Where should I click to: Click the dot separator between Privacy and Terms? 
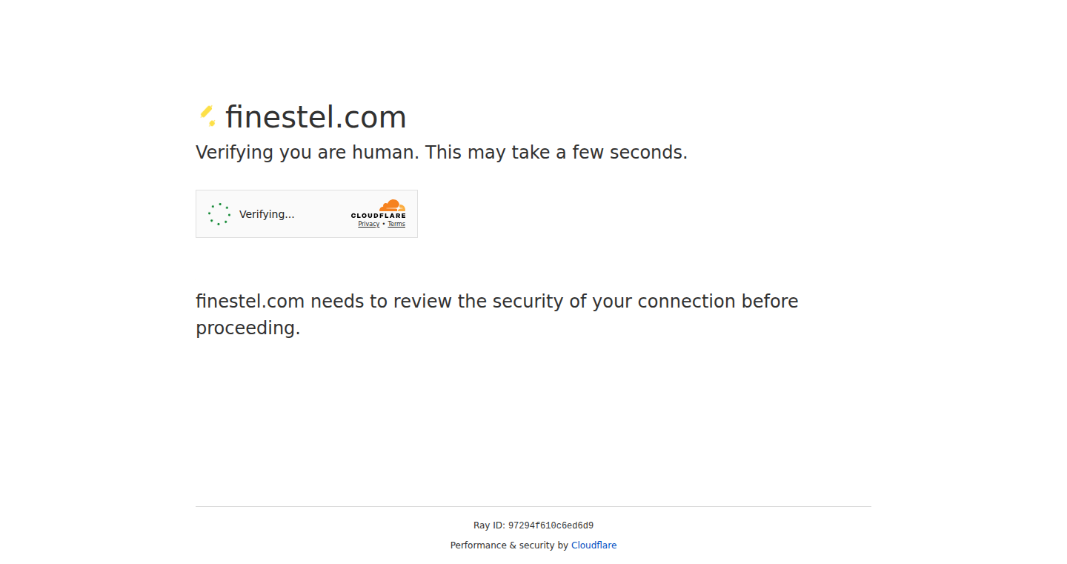(384, 224)
